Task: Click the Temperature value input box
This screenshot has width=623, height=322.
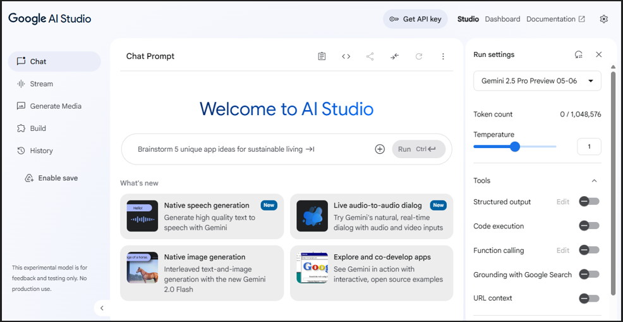Action: click(589, 147)
